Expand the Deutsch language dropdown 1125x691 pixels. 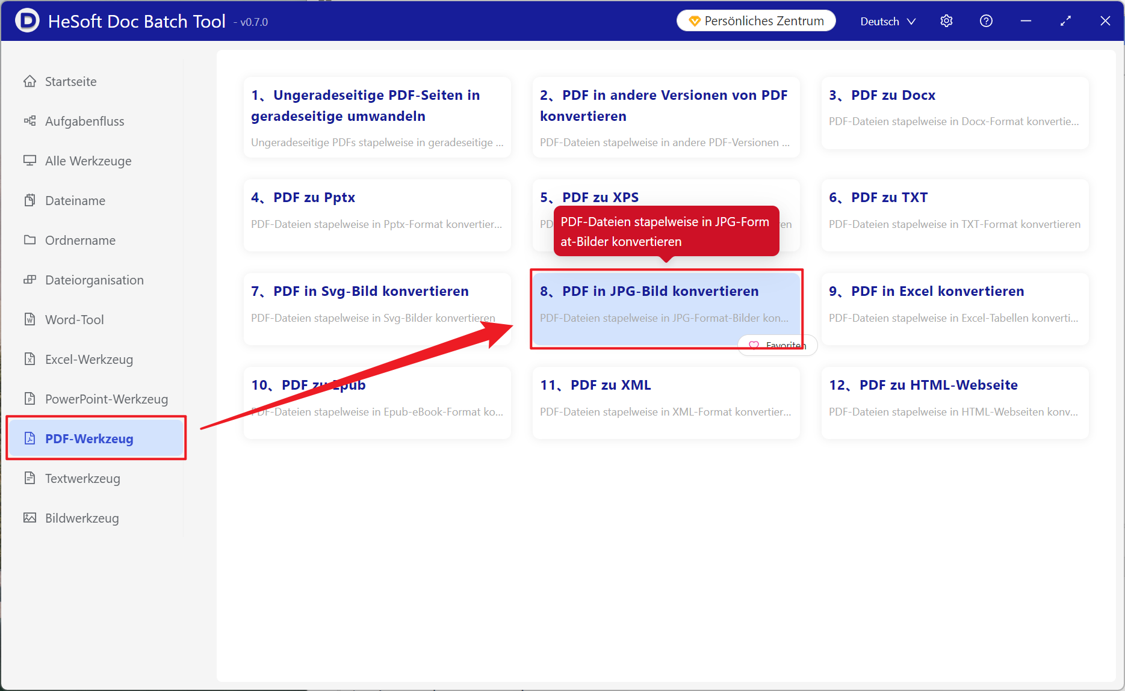(888, 21)
